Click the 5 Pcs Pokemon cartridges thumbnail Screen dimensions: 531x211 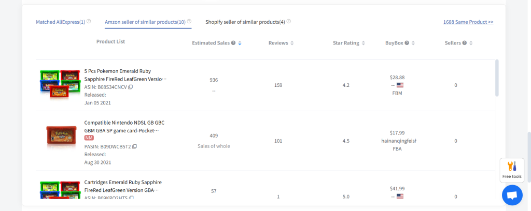[60, 85]
